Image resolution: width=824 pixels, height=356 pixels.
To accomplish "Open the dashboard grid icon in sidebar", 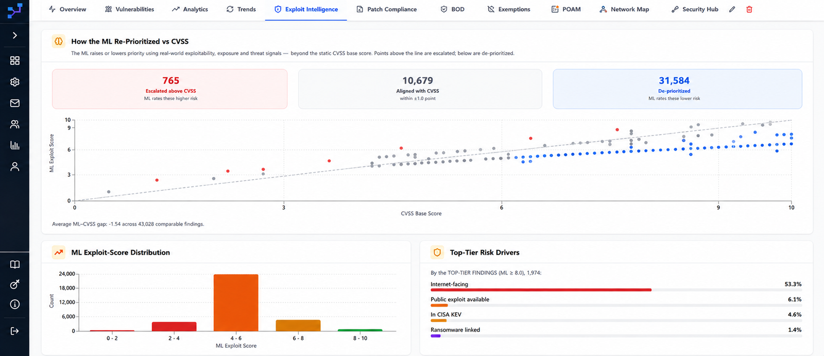I will coord(15,61).
